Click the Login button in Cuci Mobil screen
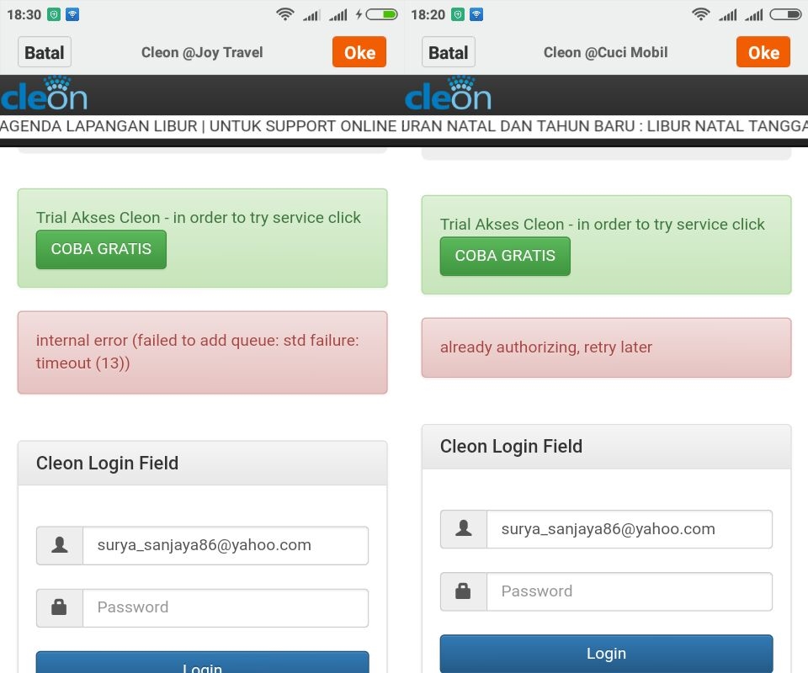Viewport: 808px width, 673px height. (607, 654)
